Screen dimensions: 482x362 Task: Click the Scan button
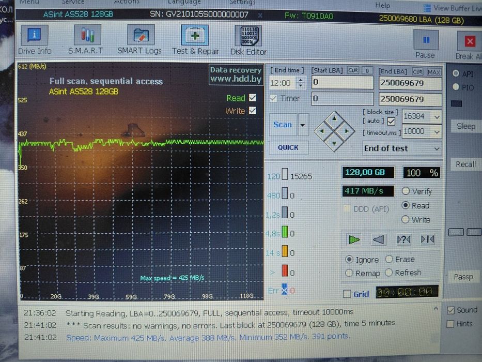tap(283, 125)
